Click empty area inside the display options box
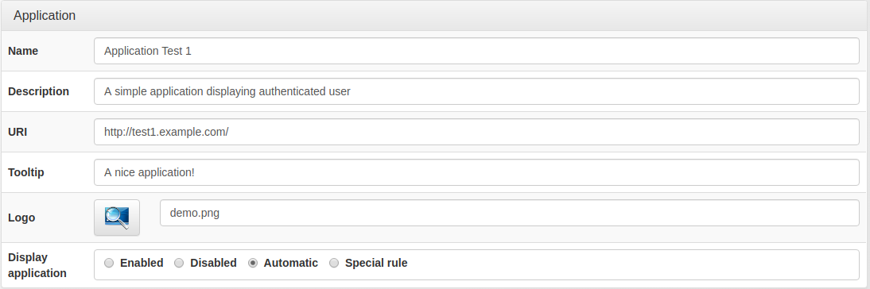The height and width of the screenshot is (289, 870). coord(632,264)
